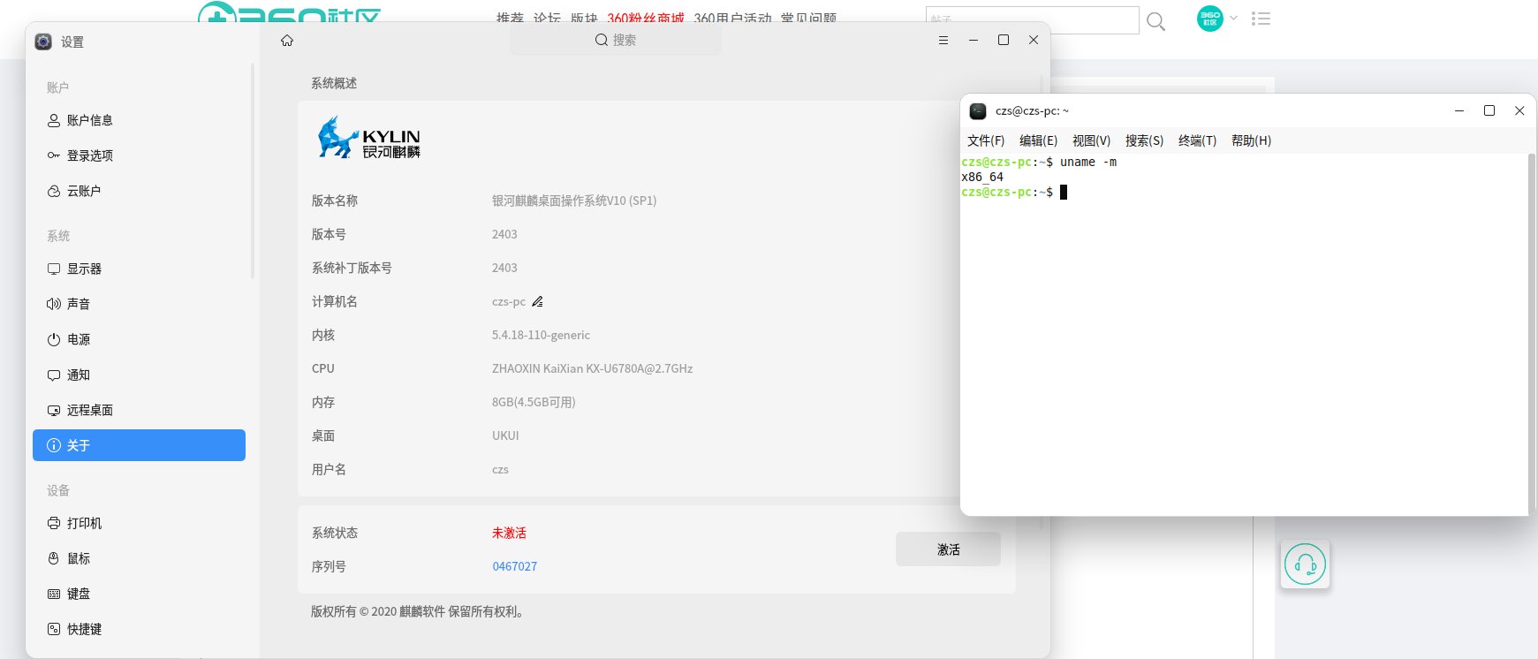Click the x86_64 output line in terminal
The width and height of the screenshot is (1538, 659).
click(982, 178)
